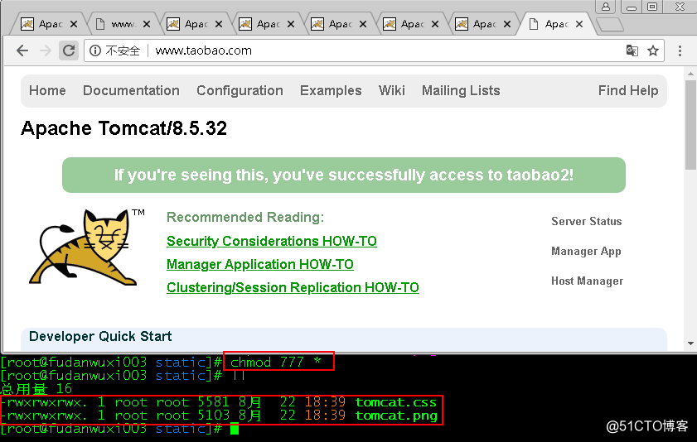Open the Chrome three-dot menu

(680, 50)
